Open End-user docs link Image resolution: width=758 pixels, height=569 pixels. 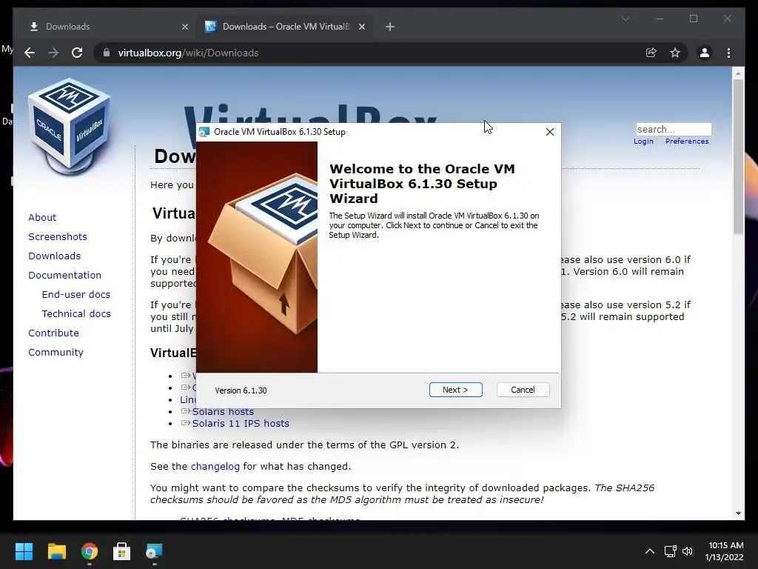[76, 294]
